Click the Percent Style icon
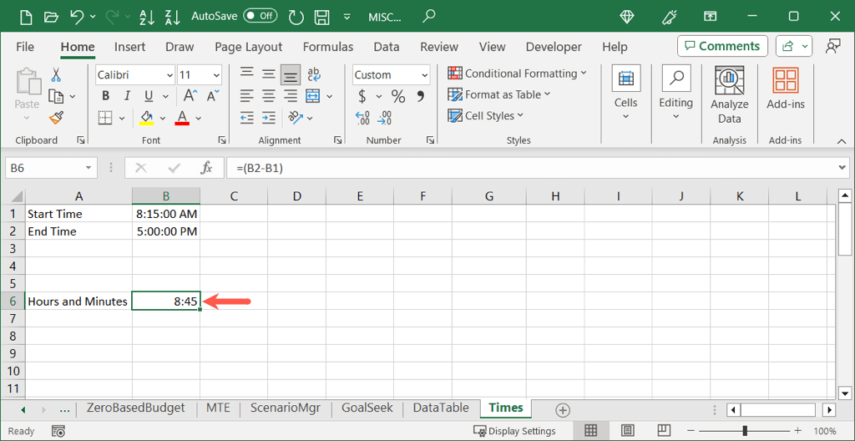The image size is (855, 441). (x=398, y=97)
